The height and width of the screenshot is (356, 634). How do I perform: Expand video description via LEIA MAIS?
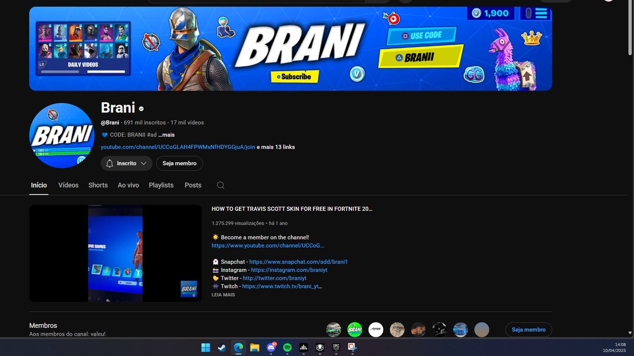pos(223,295)
